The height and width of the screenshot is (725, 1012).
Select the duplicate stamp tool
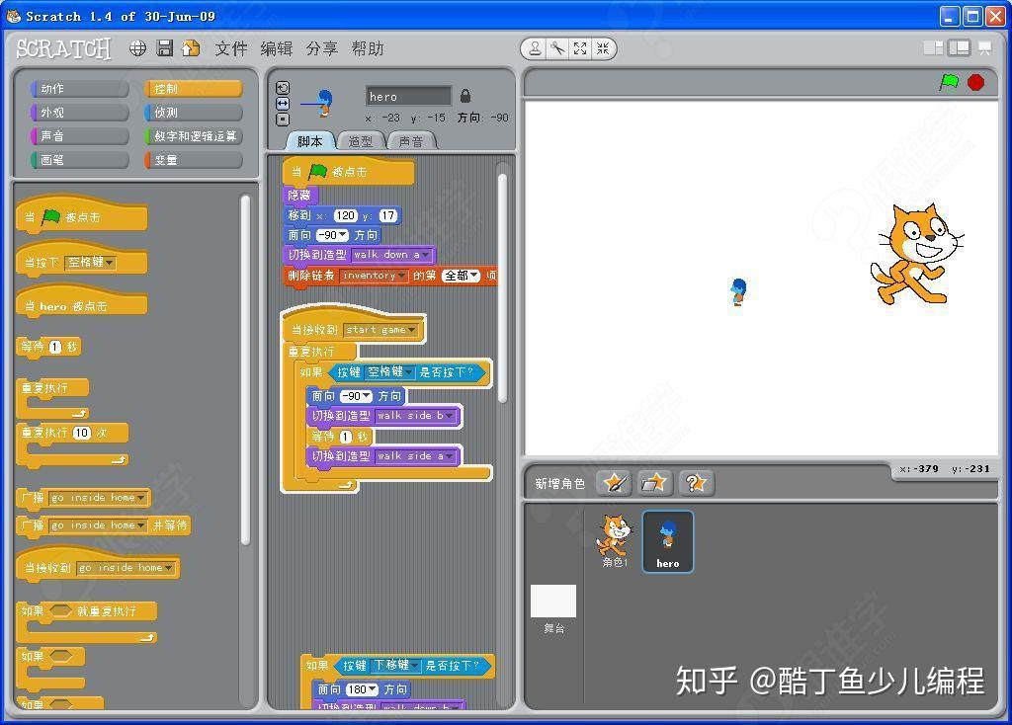535,48
